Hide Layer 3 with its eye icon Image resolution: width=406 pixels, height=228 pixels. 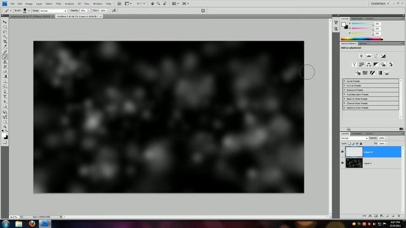[343, 163]
